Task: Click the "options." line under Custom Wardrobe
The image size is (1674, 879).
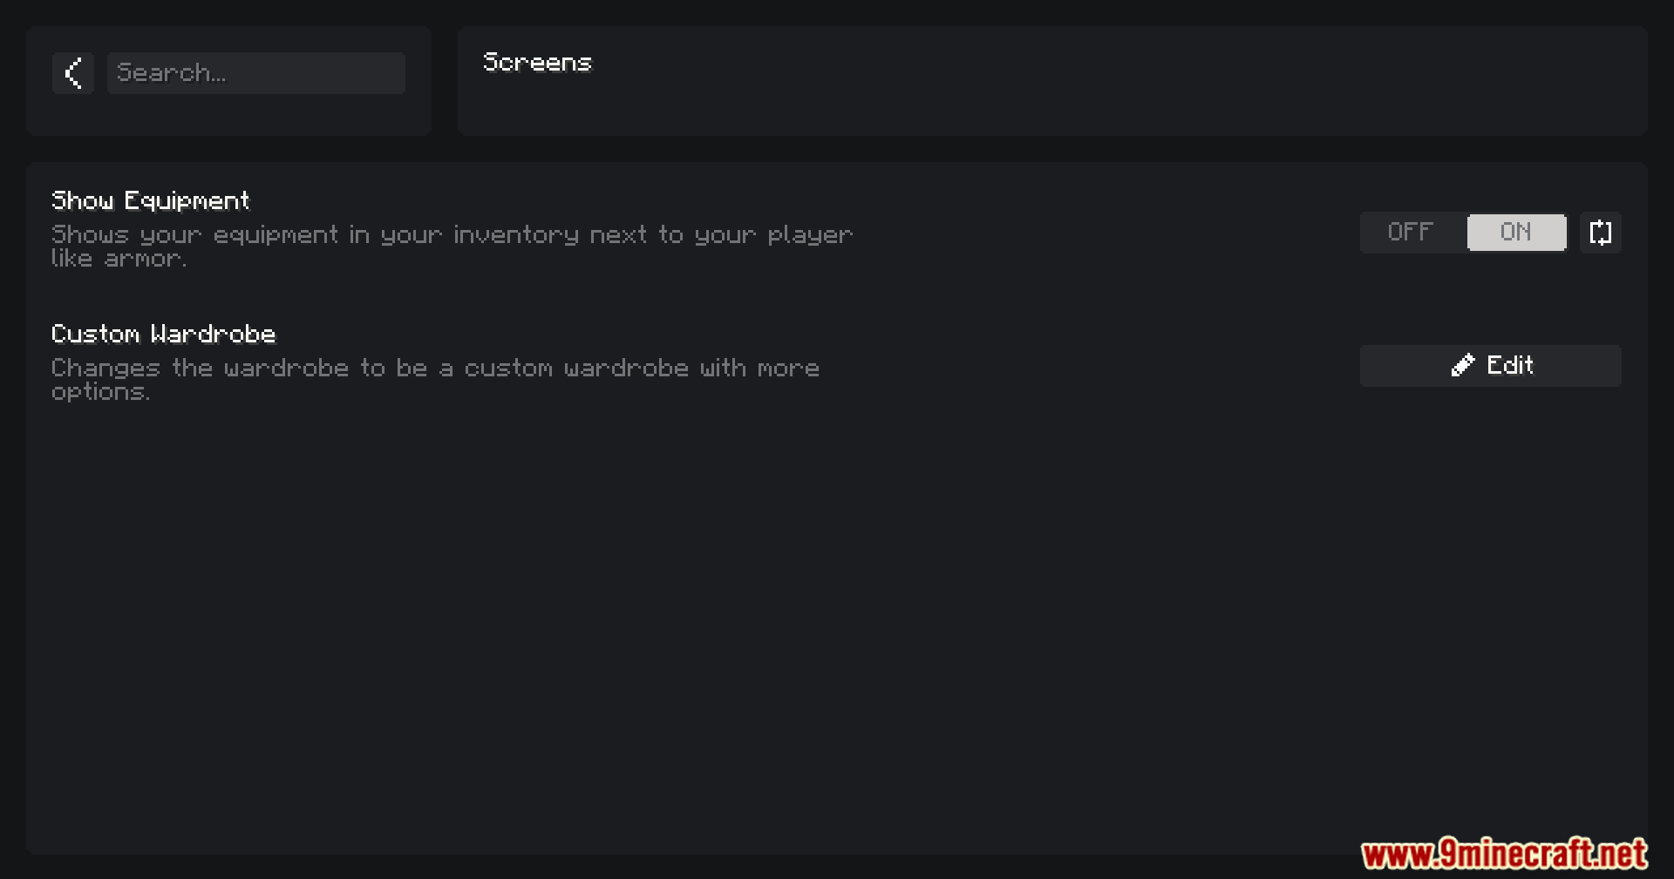Action: [x=100, y=392]
